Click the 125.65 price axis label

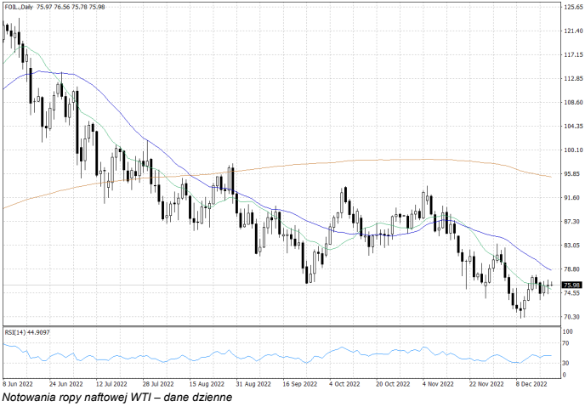click(571, 7)
